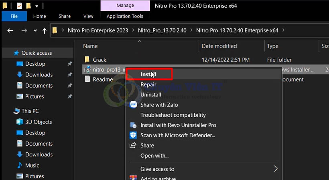Switch to the Home ribbon tab
This screenshot has height=180, width=329.
39,16
